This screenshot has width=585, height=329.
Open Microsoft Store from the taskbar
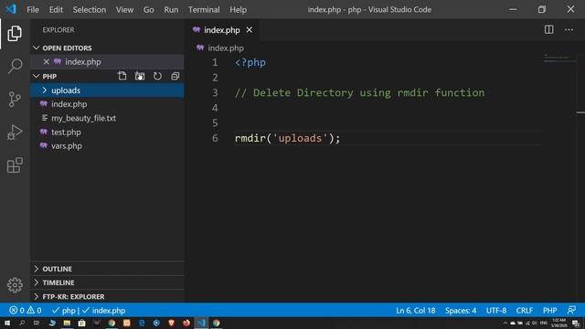click(81, 323)
